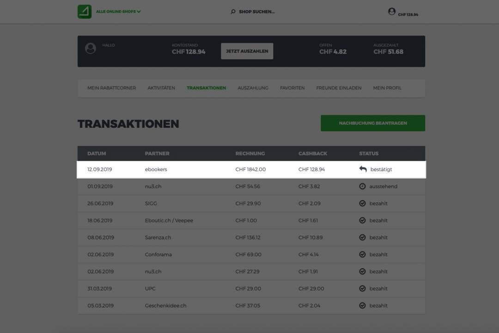The height and width of the screenshot is (333, 499).
Task: Open the account avatar icon in header
Action: [x=392, y=12]
